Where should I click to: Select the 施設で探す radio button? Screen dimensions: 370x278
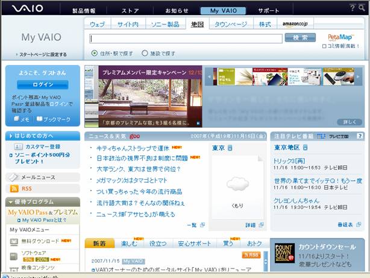[x=145, y=53]
